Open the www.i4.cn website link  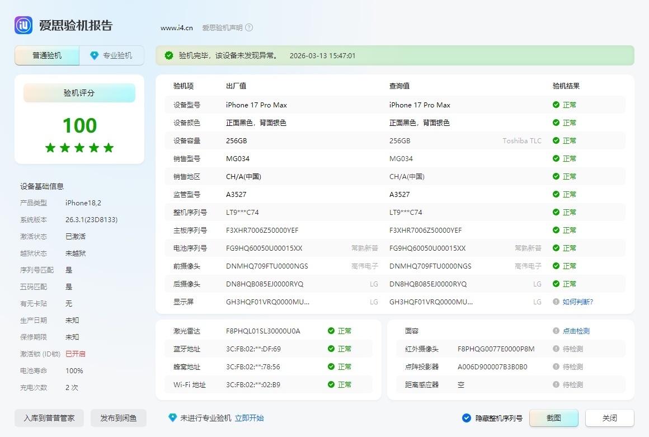tap(176, 27)
